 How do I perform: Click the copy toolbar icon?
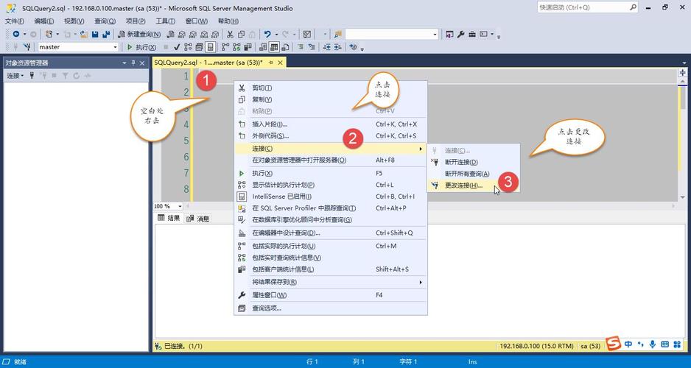click(x=241, y=35)
